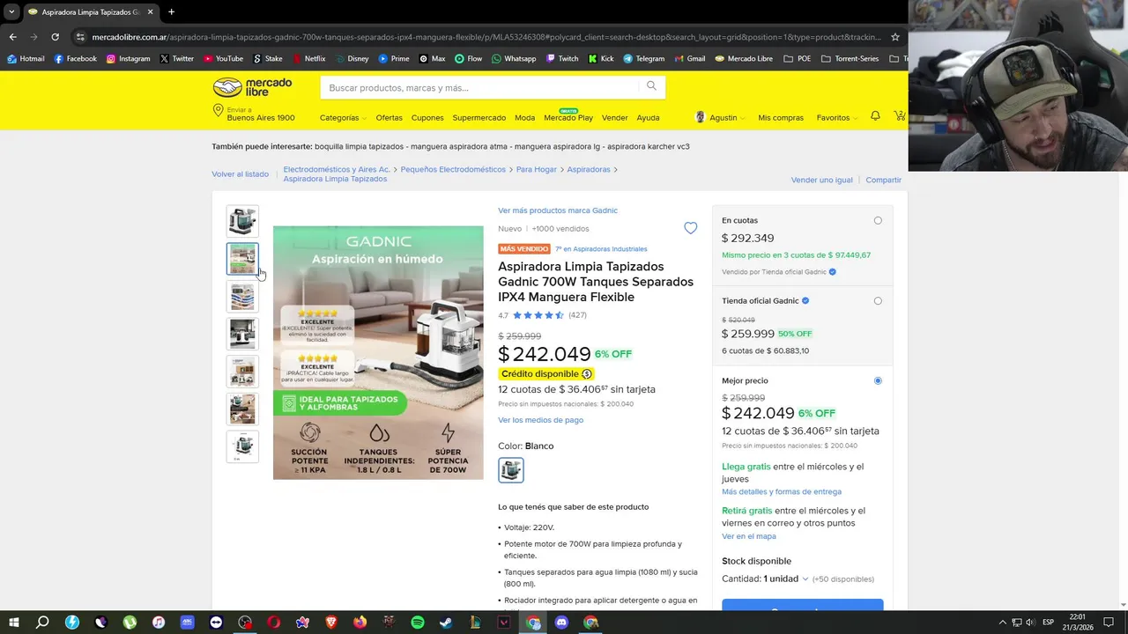Click the 'Compartir' link

pyautogui.click(x=883, y=180)
